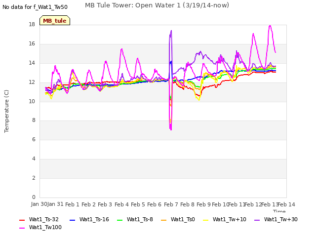Click the 10 y-axis tick label
Viewport: 316px width, 237px height.
click(x=32, y=101)
